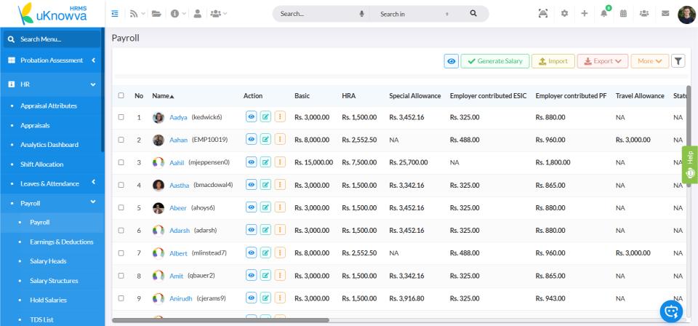Image resolution: width=698 pixels, height=326 pixels.
Task: Click the filter funnel icon
Action: pos(678,61)
